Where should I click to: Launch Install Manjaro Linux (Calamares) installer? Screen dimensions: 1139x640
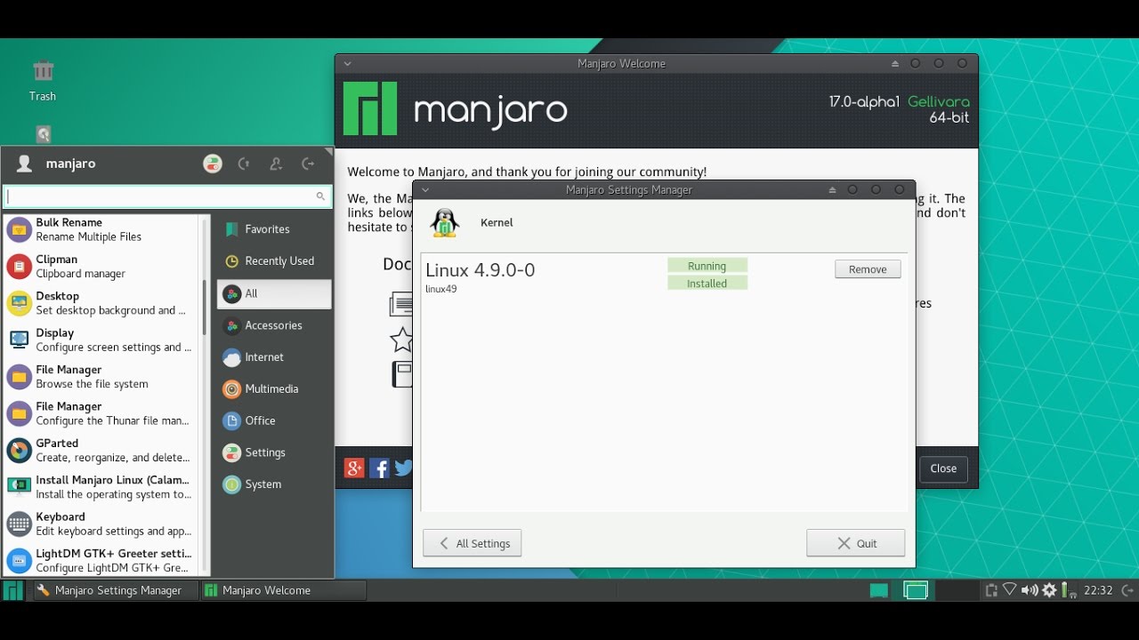click(x=101, y=487)
